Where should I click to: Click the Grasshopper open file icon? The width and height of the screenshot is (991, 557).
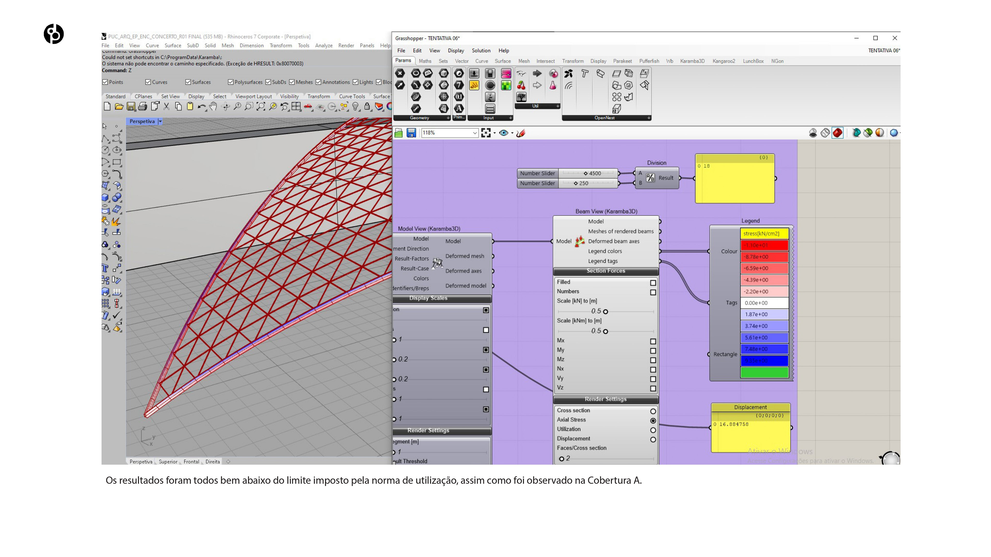tap(398, 133)
